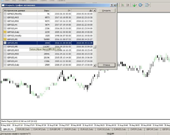Open the EURCAD,Daily chart tab
Screen dimensions: 170x135
[x=103, y=129]
